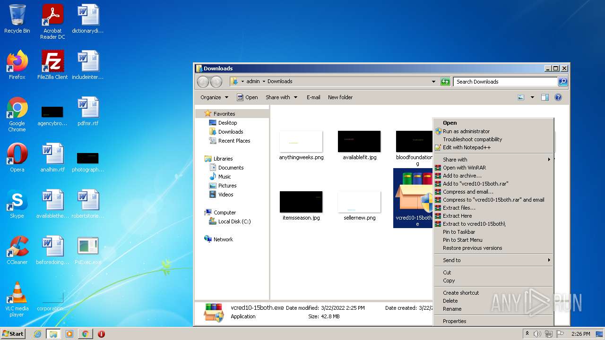
Task: Select Open from the context menu
Action: point(493,123)
